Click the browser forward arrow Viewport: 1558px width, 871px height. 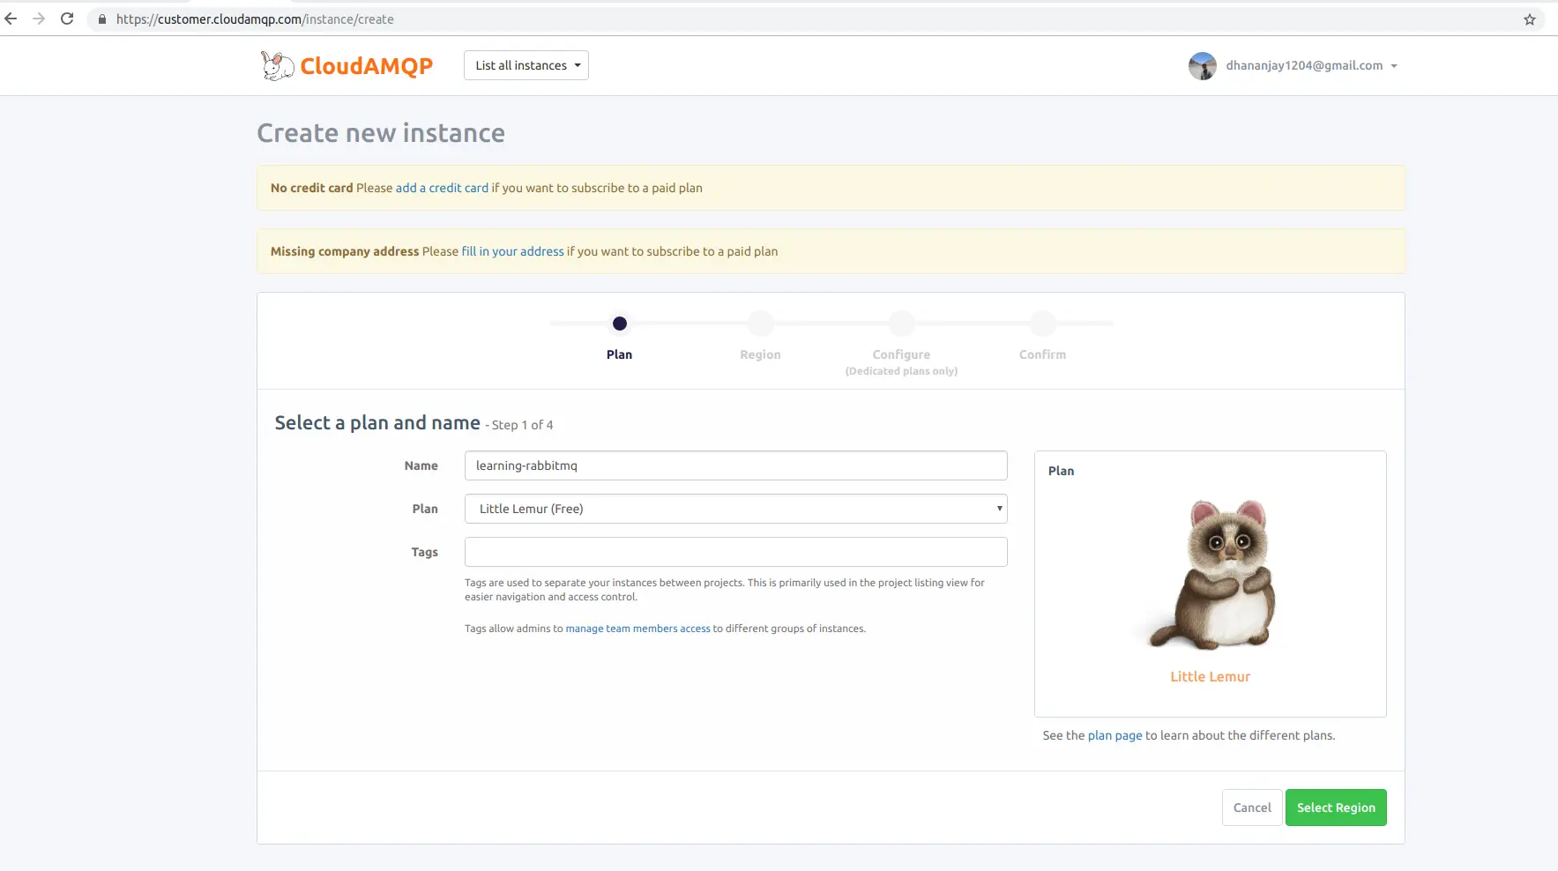[x=39, y=19]
